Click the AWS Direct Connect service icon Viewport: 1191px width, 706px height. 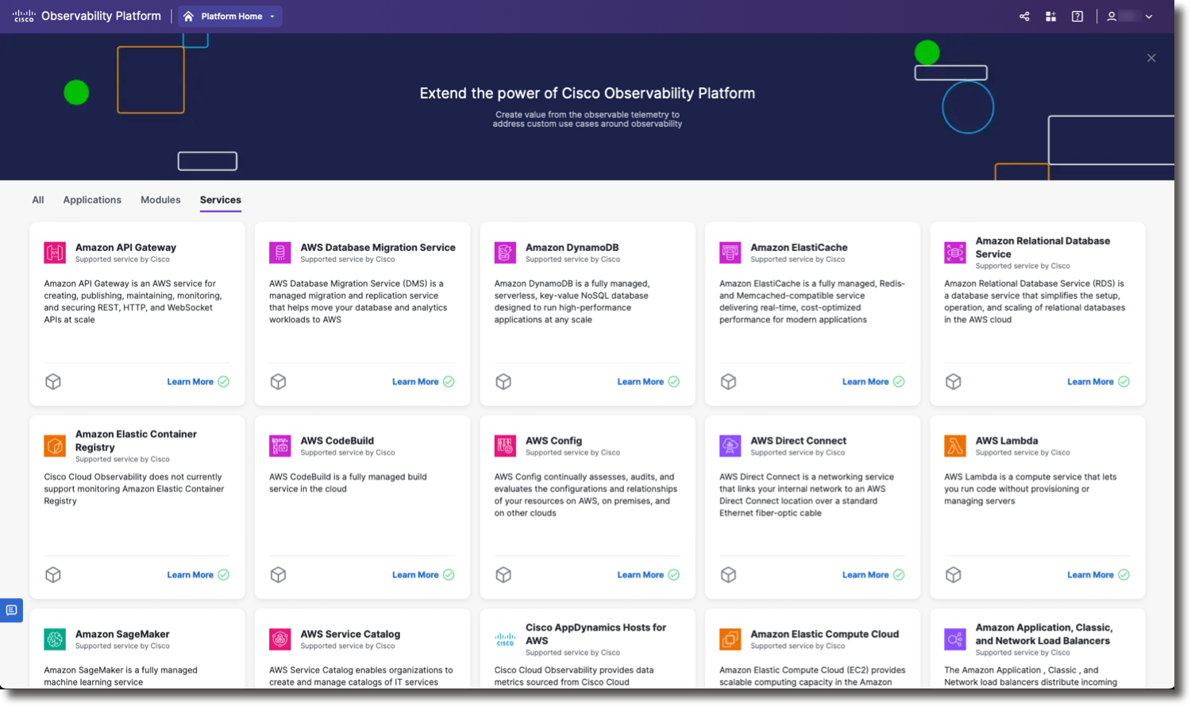[x=730, y=446]
